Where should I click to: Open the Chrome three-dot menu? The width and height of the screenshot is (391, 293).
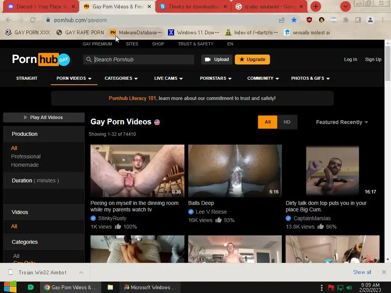(383, 20)
